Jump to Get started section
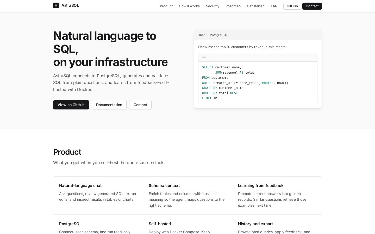 point(256,6)
